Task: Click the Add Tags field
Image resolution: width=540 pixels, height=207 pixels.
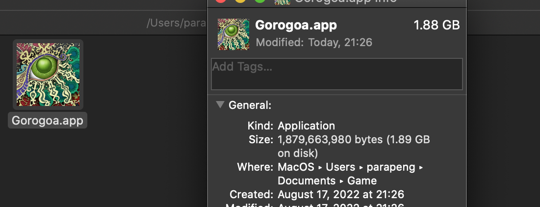Action: 336,74
